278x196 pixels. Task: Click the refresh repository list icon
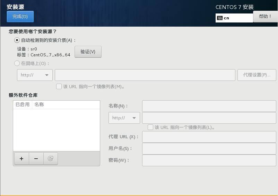click(51, 159)
